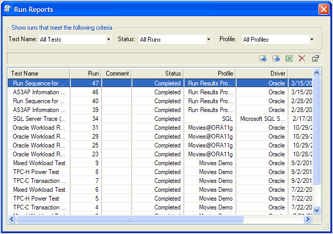The image size is (333, 234).
Task: Expand the Test Name dropdown
Action: [x=108, y=39]
